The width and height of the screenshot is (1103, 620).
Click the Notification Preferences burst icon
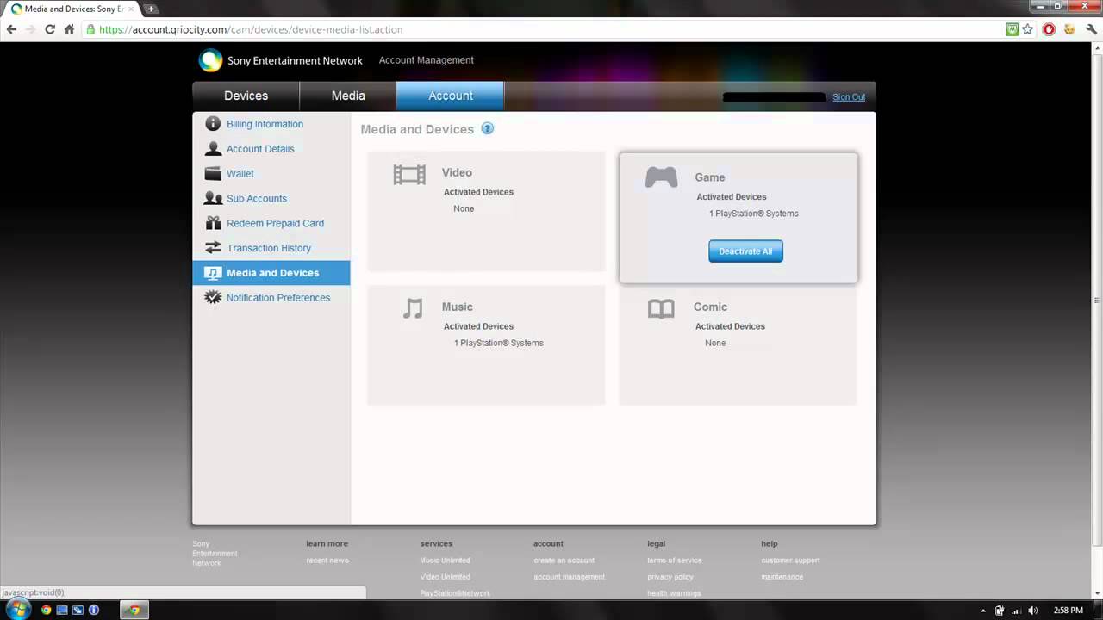213,297
